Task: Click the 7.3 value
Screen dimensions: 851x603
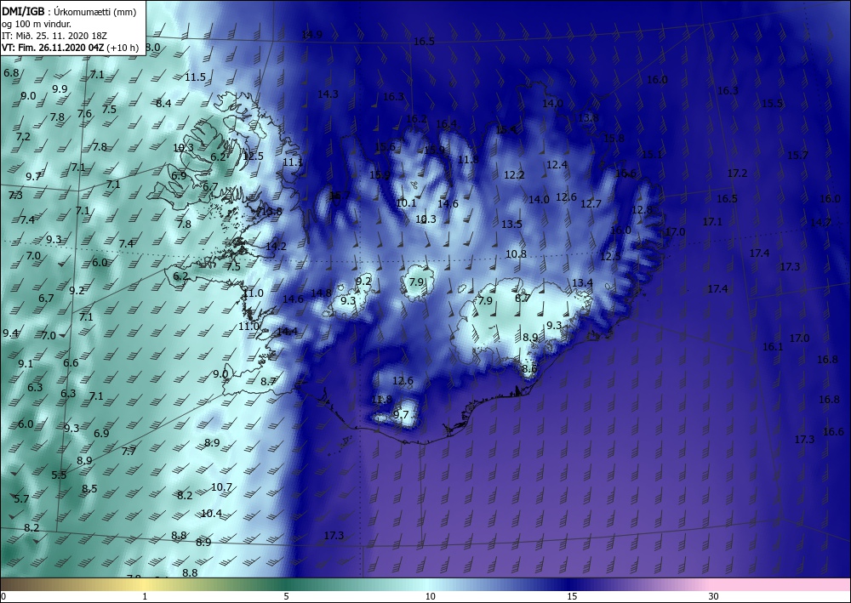Action: pos(15,196)
